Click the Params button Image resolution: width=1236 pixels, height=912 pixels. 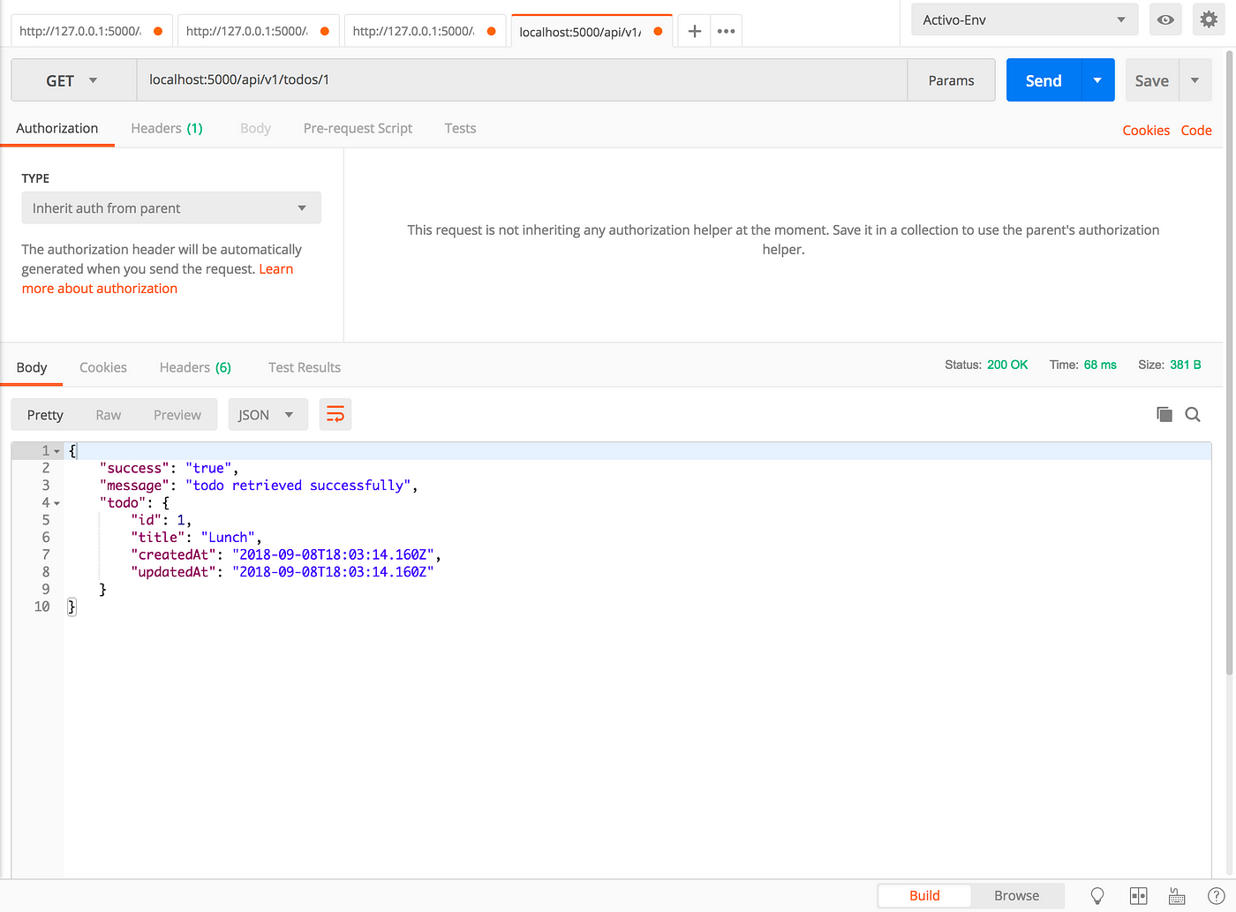click(951, 80)
